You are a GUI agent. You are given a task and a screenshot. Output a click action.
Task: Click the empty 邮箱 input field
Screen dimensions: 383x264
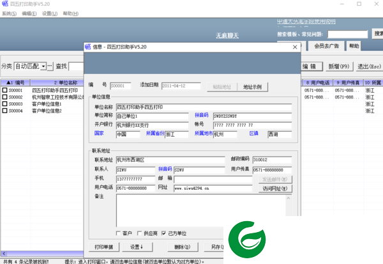click(213, 179)
